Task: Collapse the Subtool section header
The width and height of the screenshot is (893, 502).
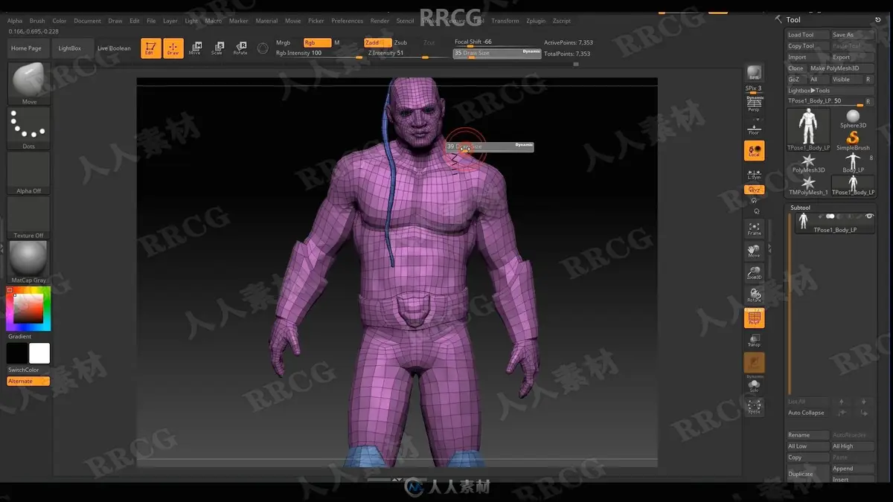Action: (801, 207)
